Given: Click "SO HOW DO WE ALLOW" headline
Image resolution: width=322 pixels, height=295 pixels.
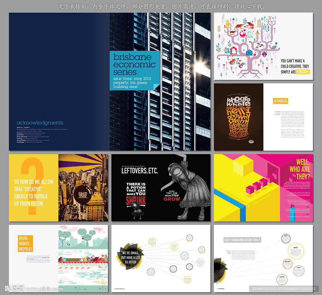Looking at the screenshot, I should pos(34,182).
